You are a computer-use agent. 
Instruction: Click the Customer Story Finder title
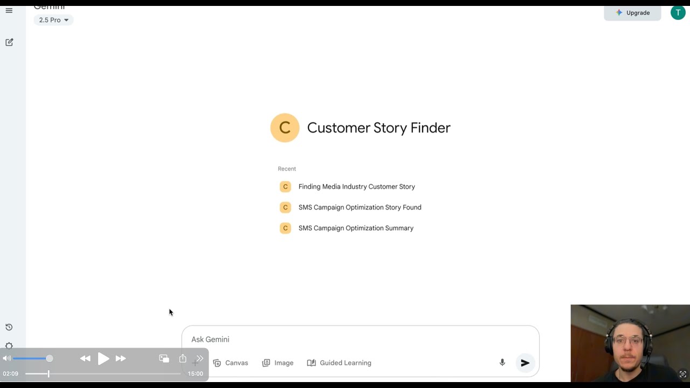click(x=378, y=128)
